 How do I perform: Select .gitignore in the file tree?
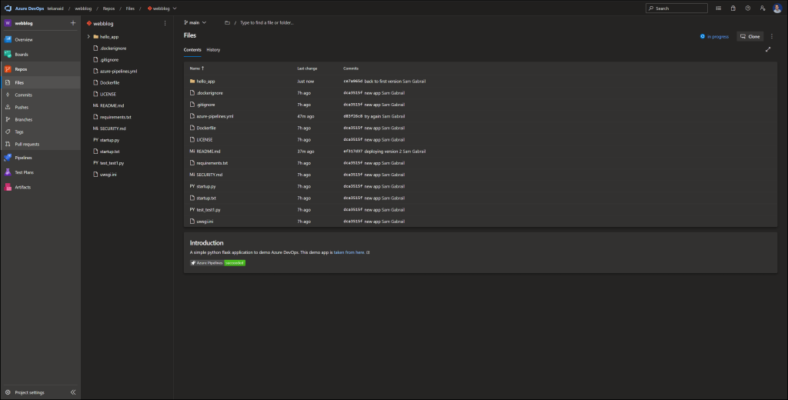click(x=109, y=60)
